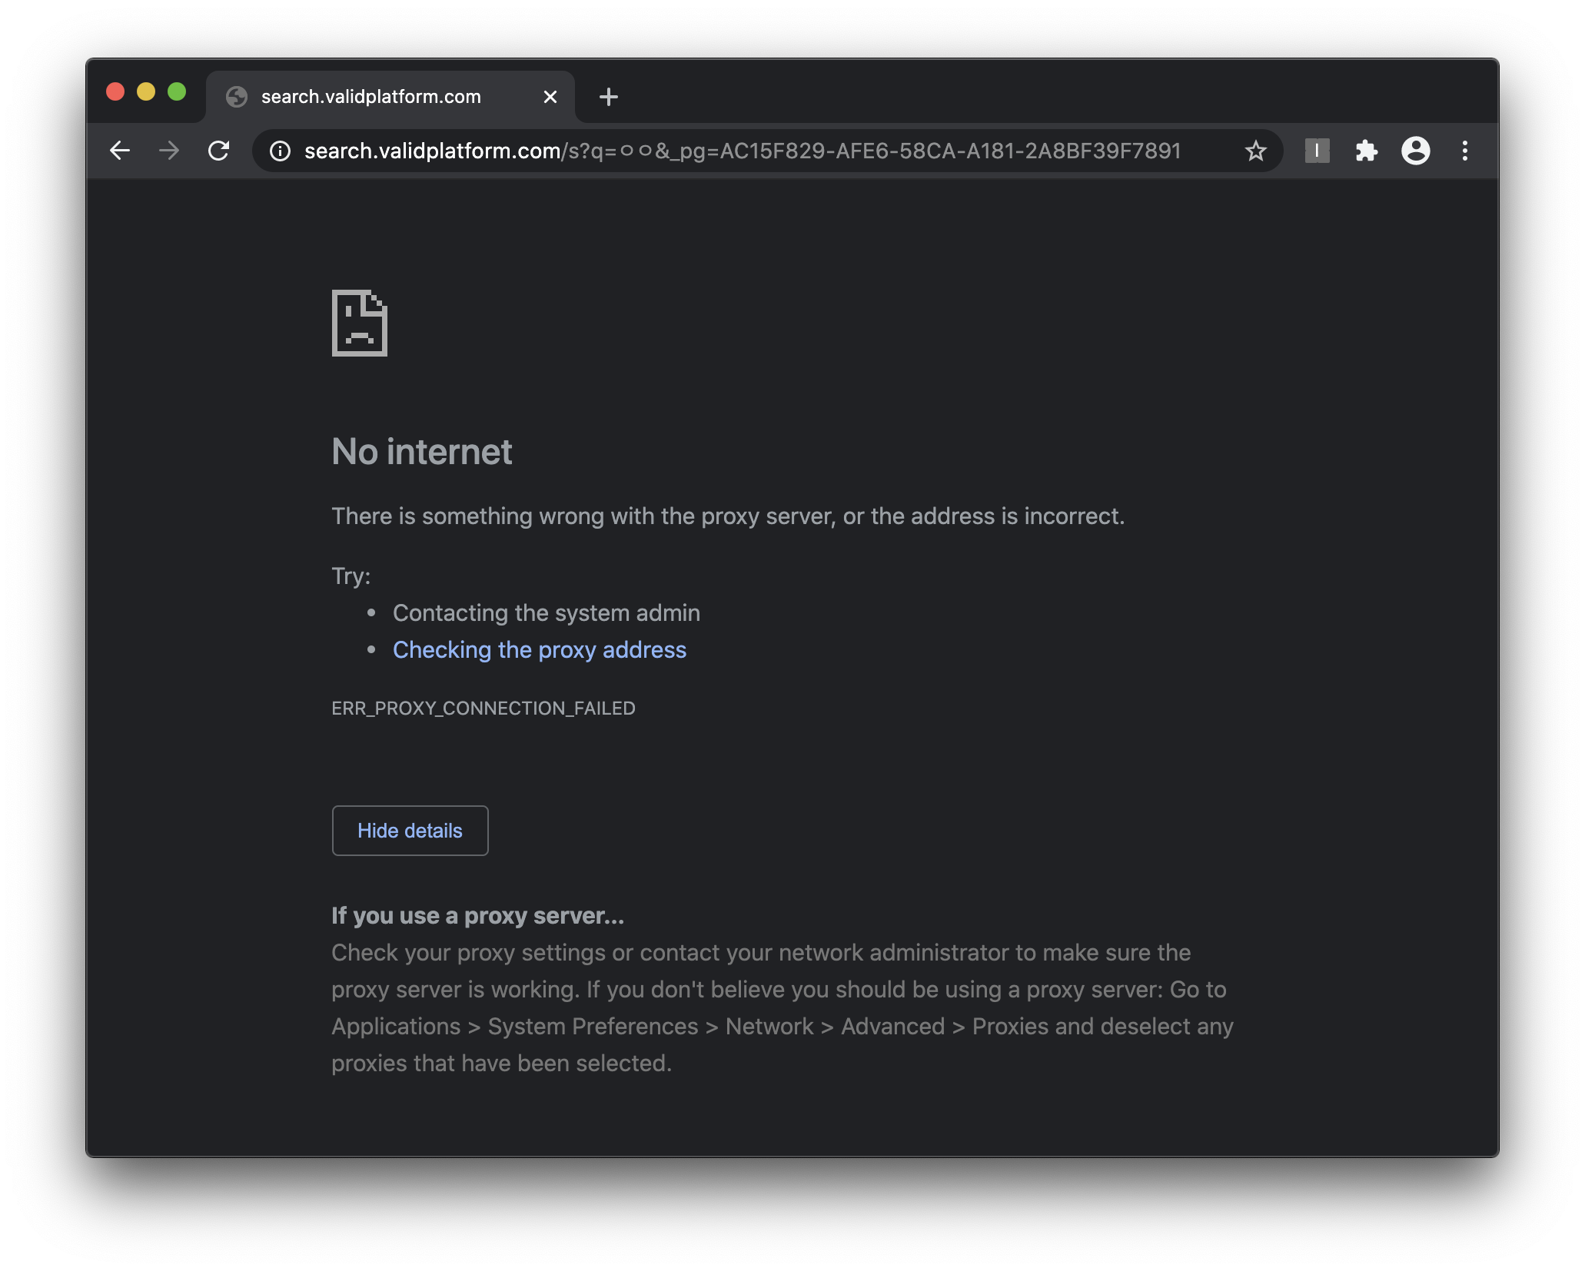Click the forward navigation arrow
Viewport: 1585px width, 1271px height.
coord(170,151)
